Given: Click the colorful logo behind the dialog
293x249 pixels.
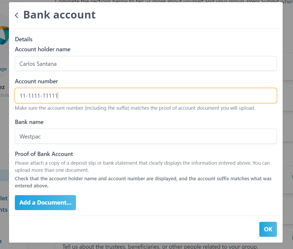Looking at the screenshot, I should pos(4,35).
